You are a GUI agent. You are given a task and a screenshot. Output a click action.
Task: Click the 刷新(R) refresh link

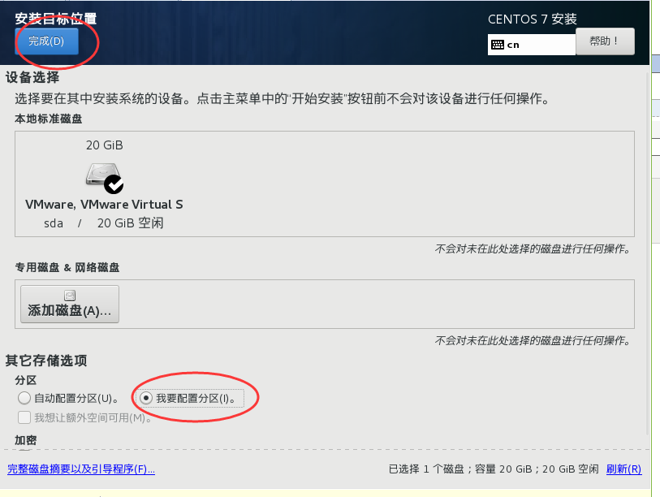[623, 469]
